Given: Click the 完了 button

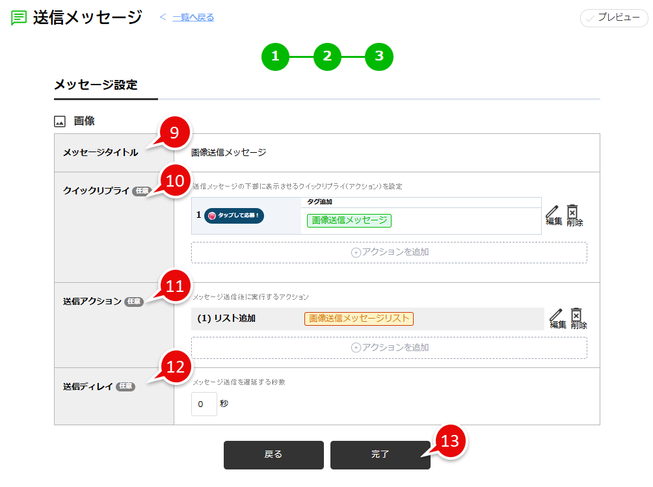Looking at the screenshot, I should pos(380,455).
